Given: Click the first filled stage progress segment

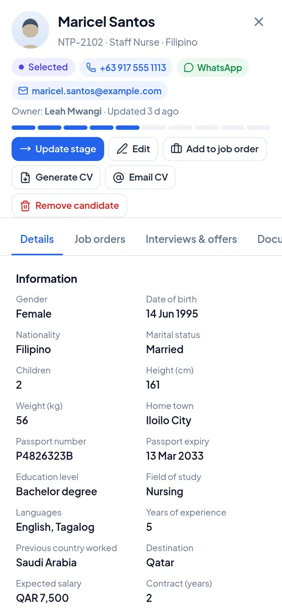Looking at the screenshot, I should 23,127.
